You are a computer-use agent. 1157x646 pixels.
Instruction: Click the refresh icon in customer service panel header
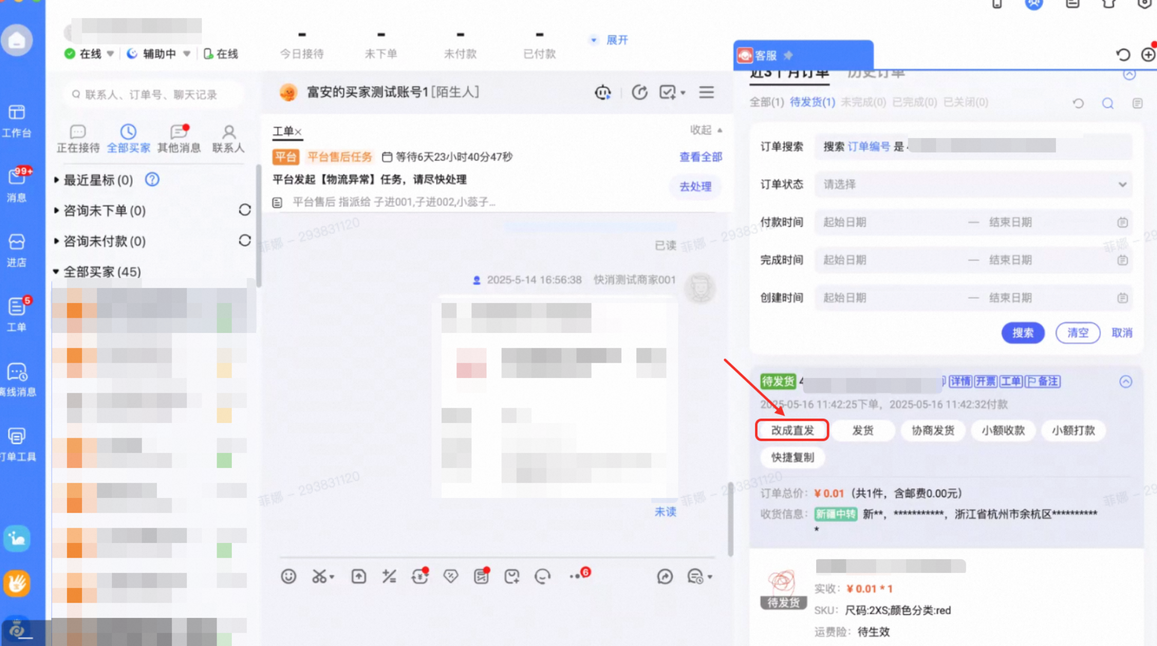coord(1123,54)
